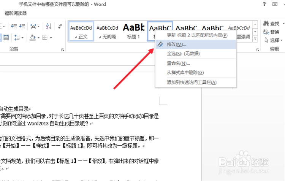Click the 替换 replace button
Image resolution: width=285 pixels, height=181 pixels.
(x=271, y=32)
